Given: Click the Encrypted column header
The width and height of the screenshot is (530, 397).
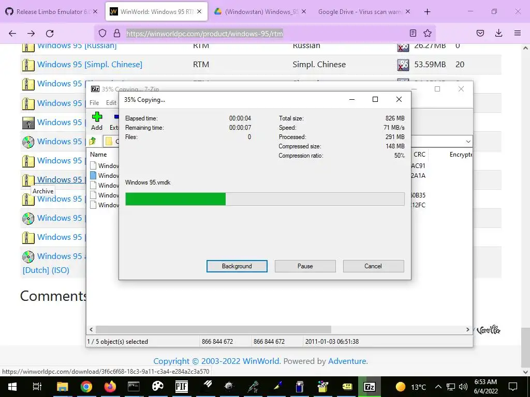Looking at the screenshot, I should [461, 154].
